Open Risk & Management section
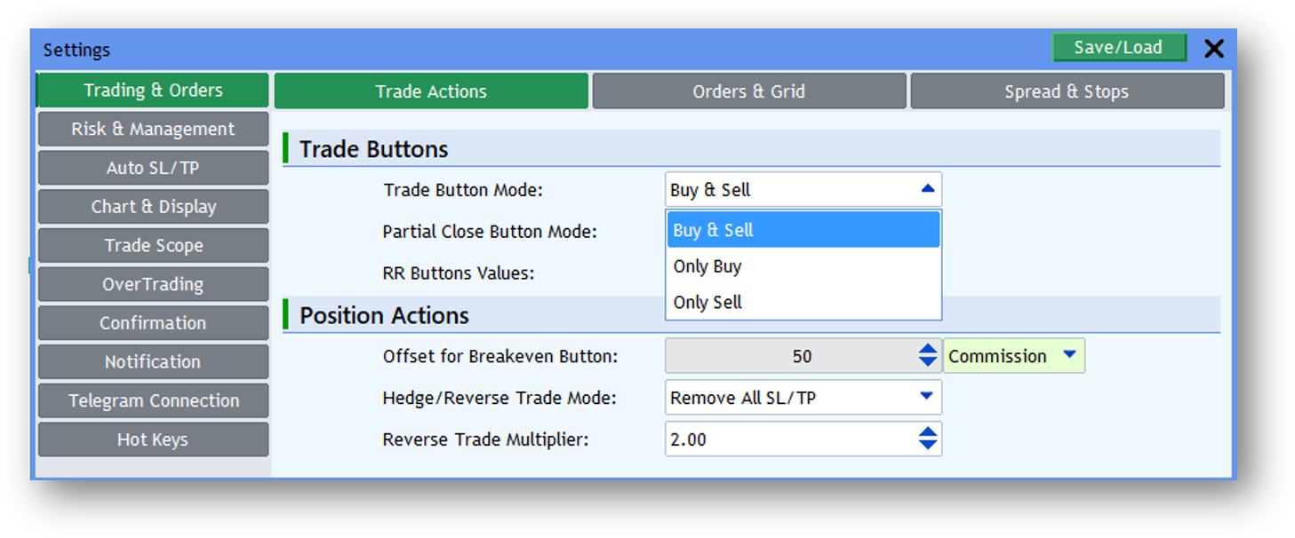 coord(153,130)
